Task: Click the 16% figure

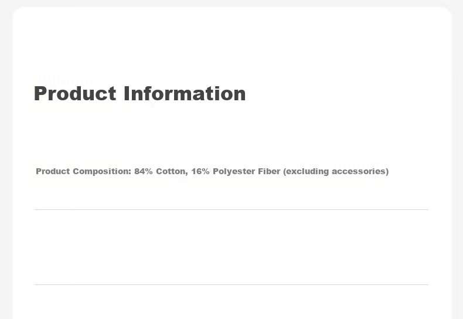Action: pos(200,171)
